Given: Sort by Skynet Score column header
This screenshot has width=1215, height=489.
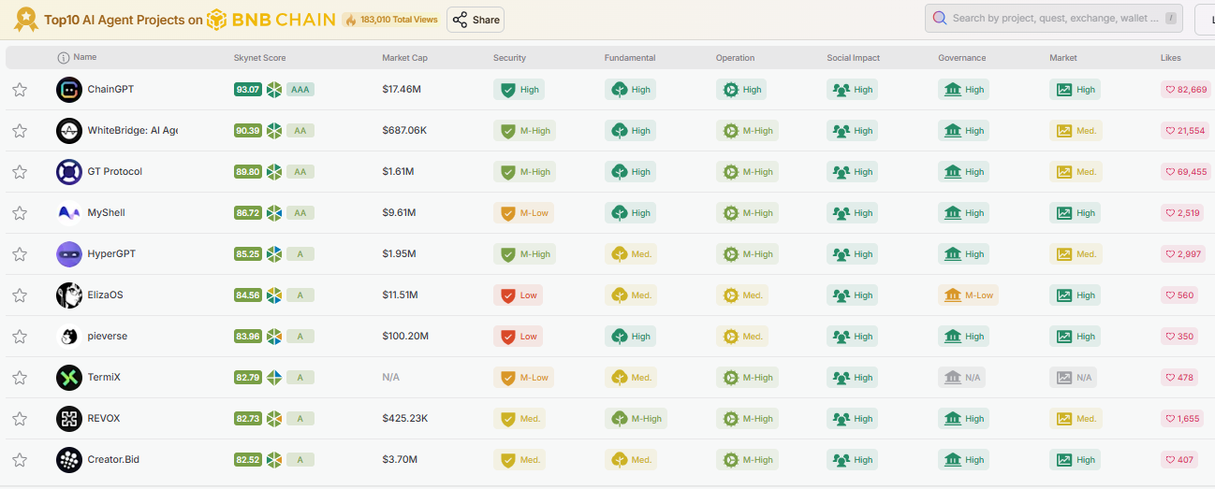Looking at the screenshot, I should tap(259, 58).
